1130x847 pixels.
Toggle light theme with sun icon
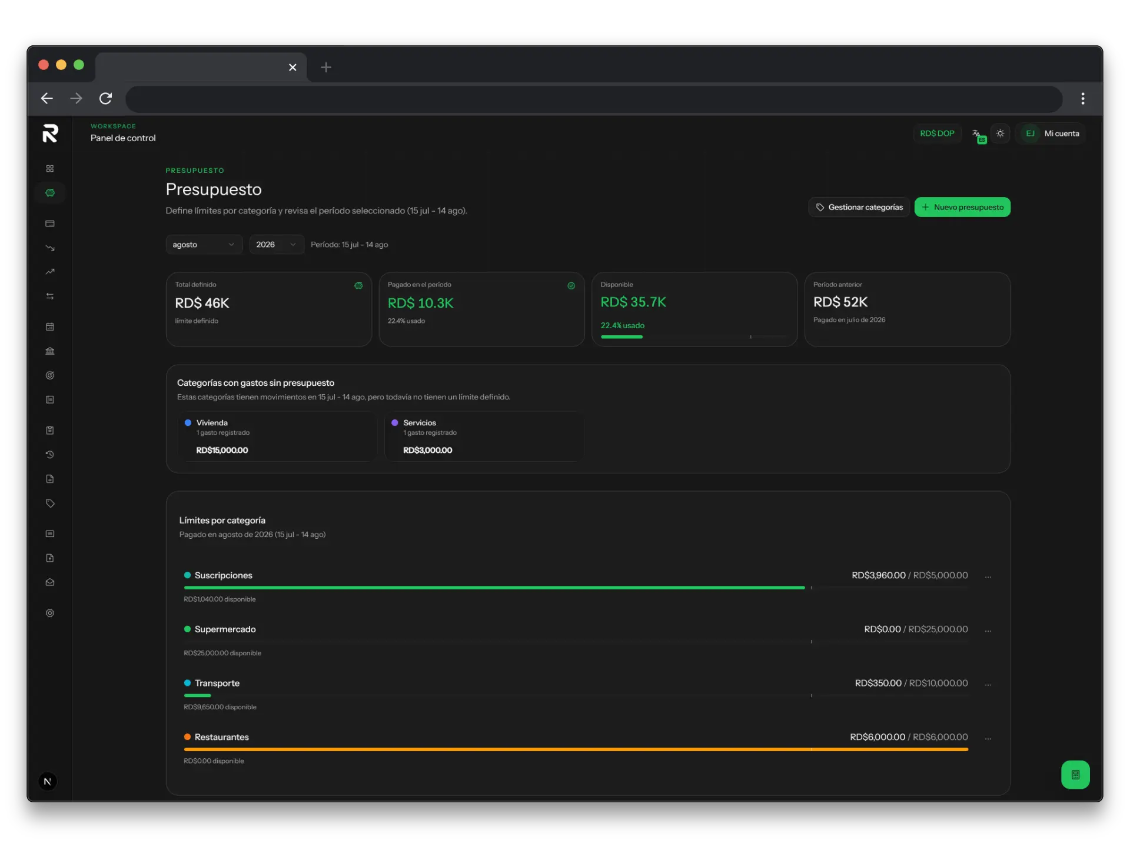tap(1000, 134)
